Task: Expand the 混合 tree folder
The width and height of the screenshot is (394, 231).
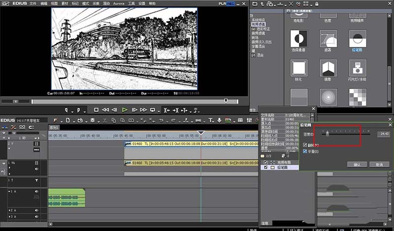Action: point(253,55)
